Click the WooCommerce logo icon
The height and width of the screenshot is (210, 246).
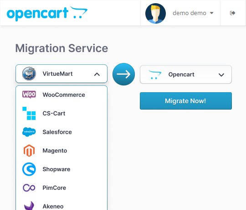point(29,94)
